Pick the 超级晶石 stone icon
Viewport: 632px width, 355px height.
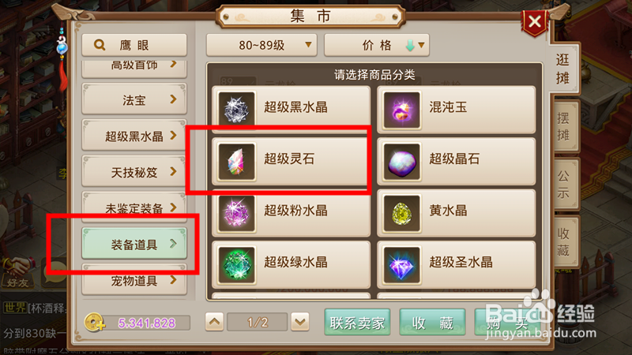pyautogui.click(x=401, y=162)
